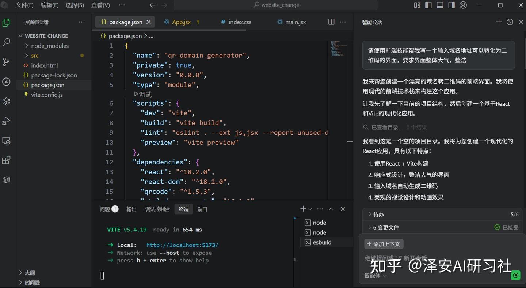526x288 pixels.
Task: Start a new chat in the 智能会话 panel
Action: pyautogui.click(x=499, y=22)
